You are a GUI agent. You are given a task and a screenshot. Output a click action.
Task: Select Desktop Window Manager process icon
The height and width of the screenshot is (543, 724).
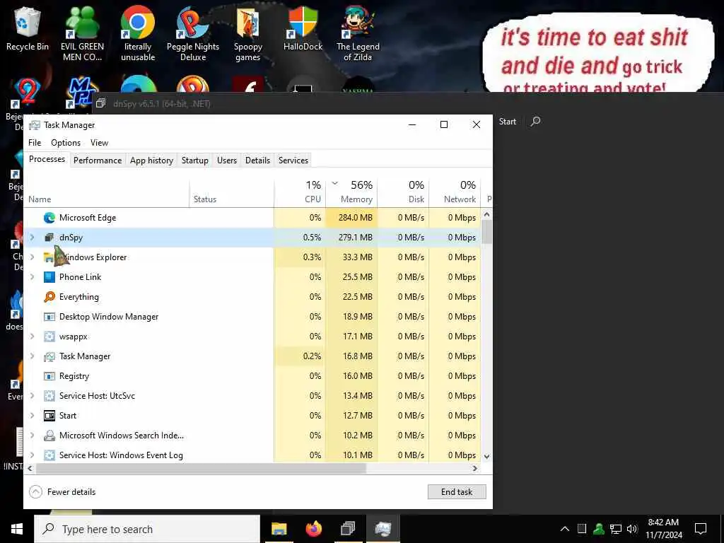[x=49, y=317]
